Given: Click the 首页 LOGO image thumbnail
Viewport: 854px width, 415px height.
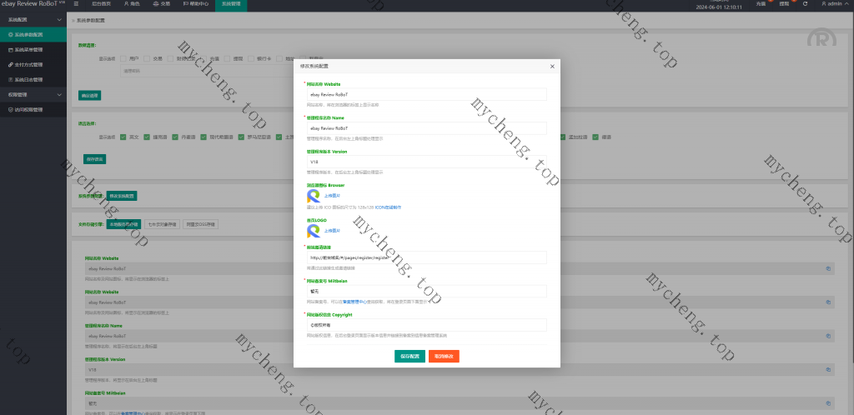Looking at the screenshot, I should tap(314, 230).
